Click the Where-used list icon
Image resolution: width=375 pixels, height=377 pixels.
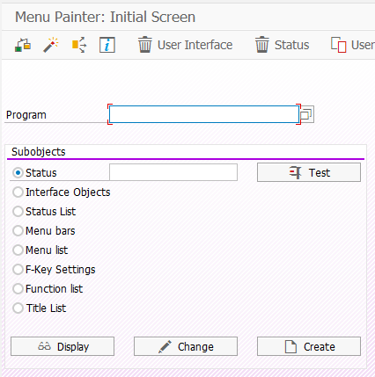(x=79, y=45)
